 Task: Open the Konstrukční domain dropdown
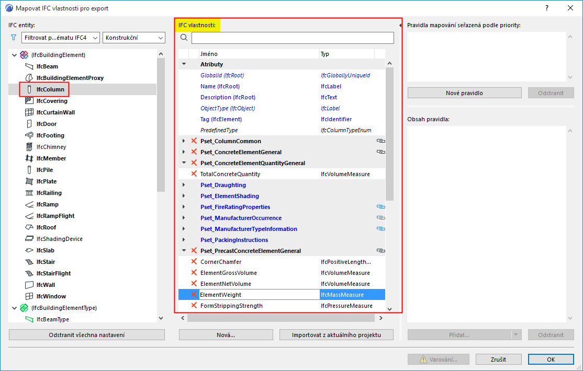(x=134, y=38)
